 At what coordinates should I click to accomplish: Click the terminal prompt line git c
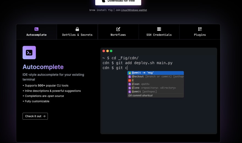click(115, 68)
